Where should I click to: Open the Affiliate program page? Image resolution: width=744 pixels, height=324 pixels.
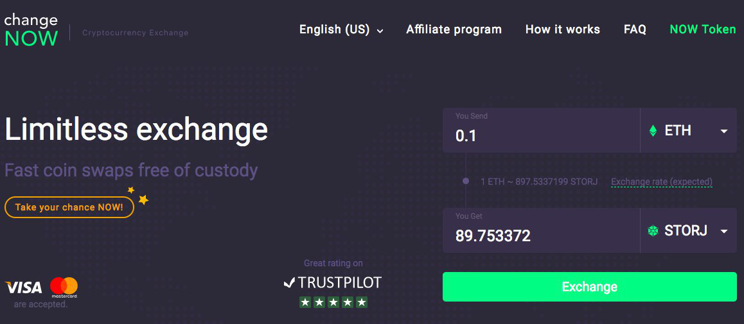click(x=454, y=30)
